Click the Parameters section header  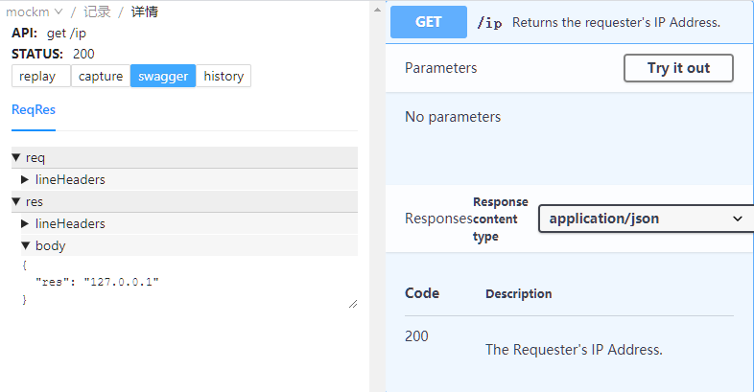coord(440,68)
